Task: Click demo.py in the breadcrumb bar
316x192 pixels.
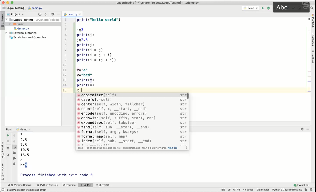Action: tap(35, 8)
